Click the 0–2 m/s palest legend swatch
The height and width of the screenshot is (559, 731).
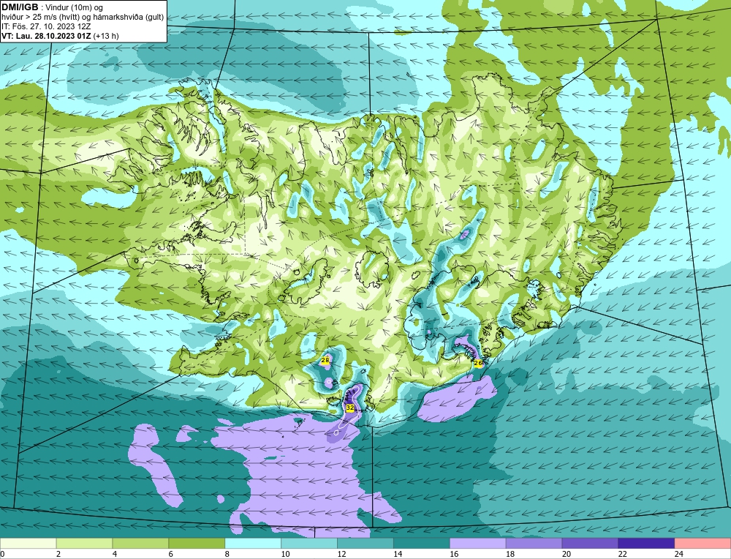pos(29,544)
